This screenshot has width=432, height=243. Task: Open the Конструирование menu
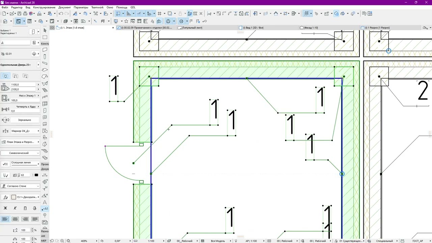44,7
